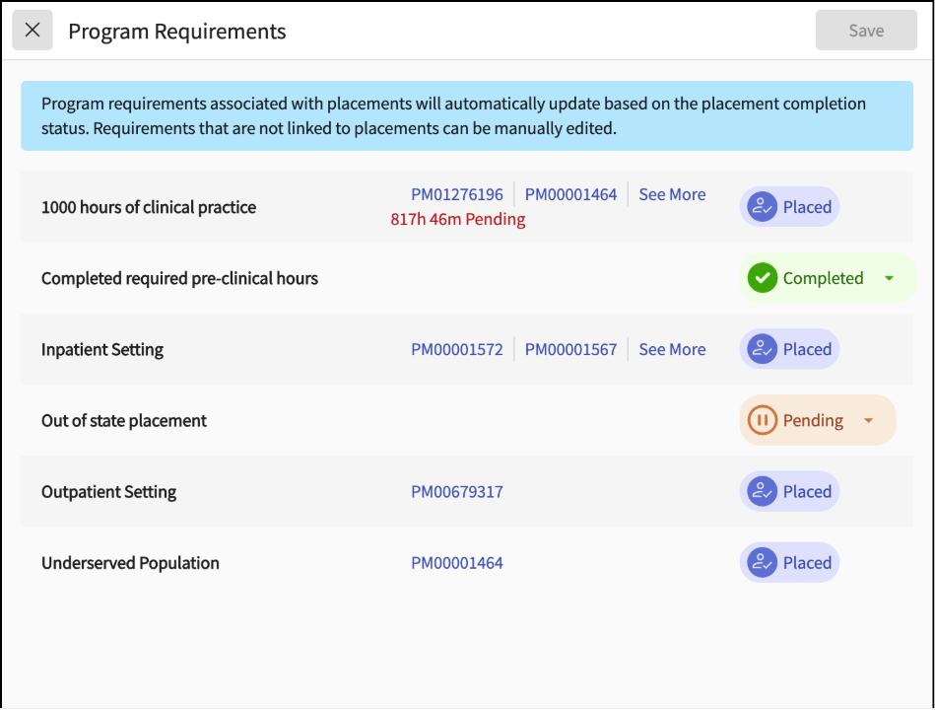Click the Placed person icon for Outpatient Setting
The height and width of the screenshot is (710, 935).
[x=762, y=491]
